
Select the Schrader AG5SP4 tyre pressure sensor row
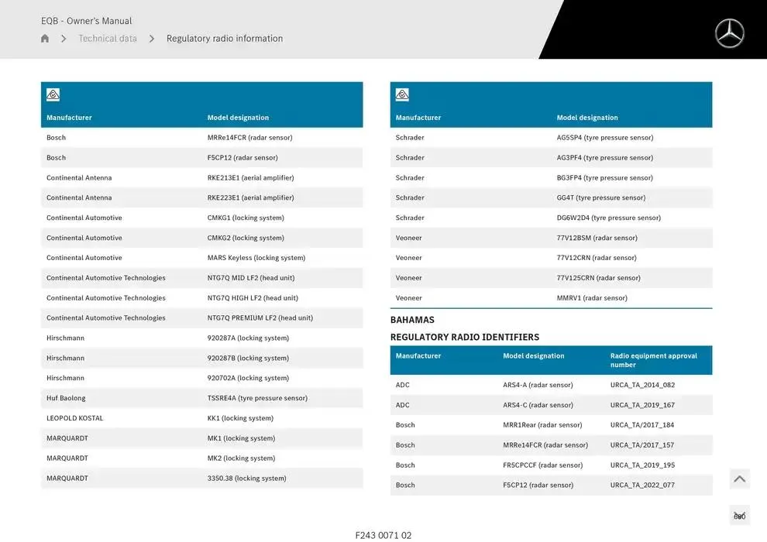(x=551, y=137)
